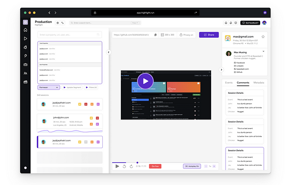This screenshot has height=185, width=301.
Task: Open the Parmesan segment dropdown
Action: [49, 87]
